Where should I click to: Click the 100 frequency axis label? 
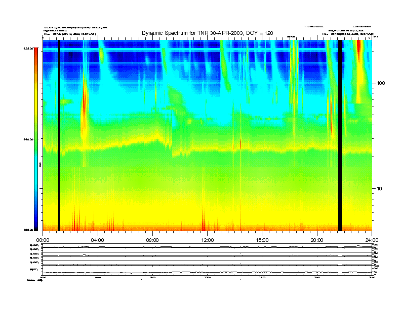point(381,83)
